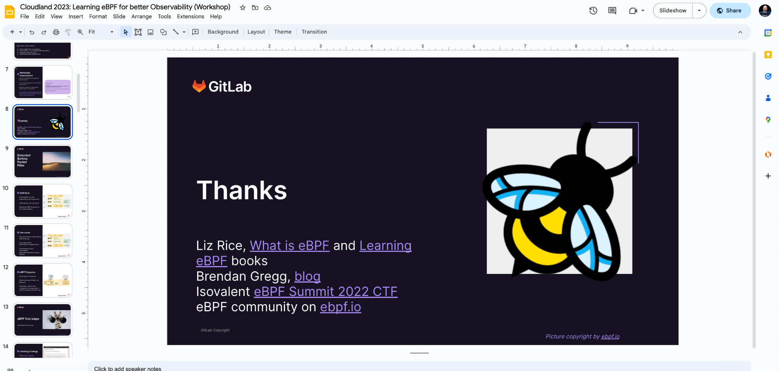Open the Google Keep sidebar icon
779x371 pixels.
coord(768,55)
